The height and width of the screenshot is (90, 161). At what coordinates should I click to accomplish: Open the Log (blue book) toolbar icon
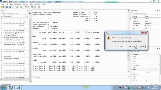(10, 7)
